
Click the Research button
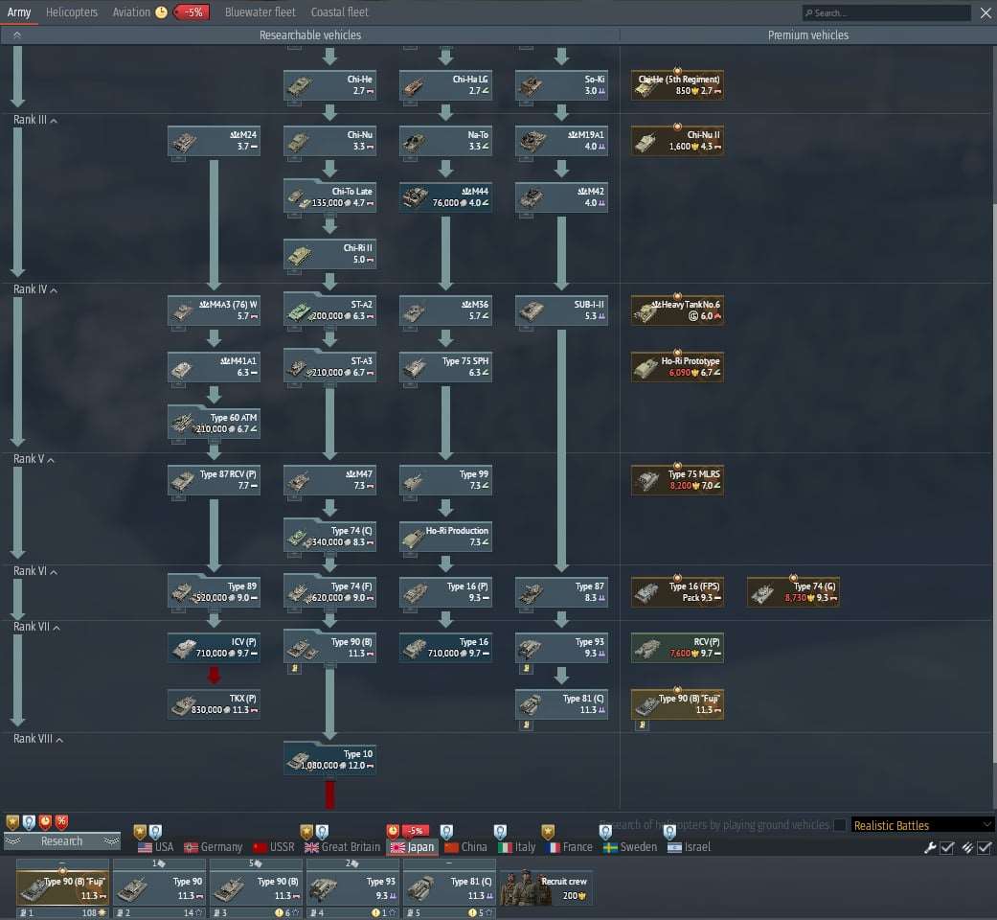(x=61, y=841)
